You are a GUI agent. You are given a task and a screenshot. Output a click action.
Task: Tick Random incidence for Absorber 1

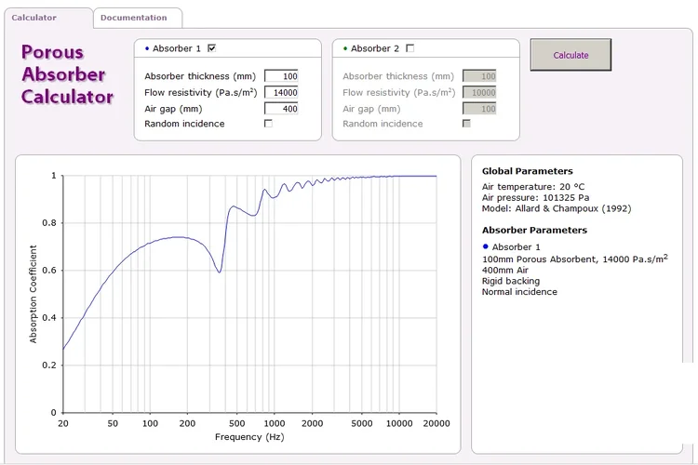(269, 124)
